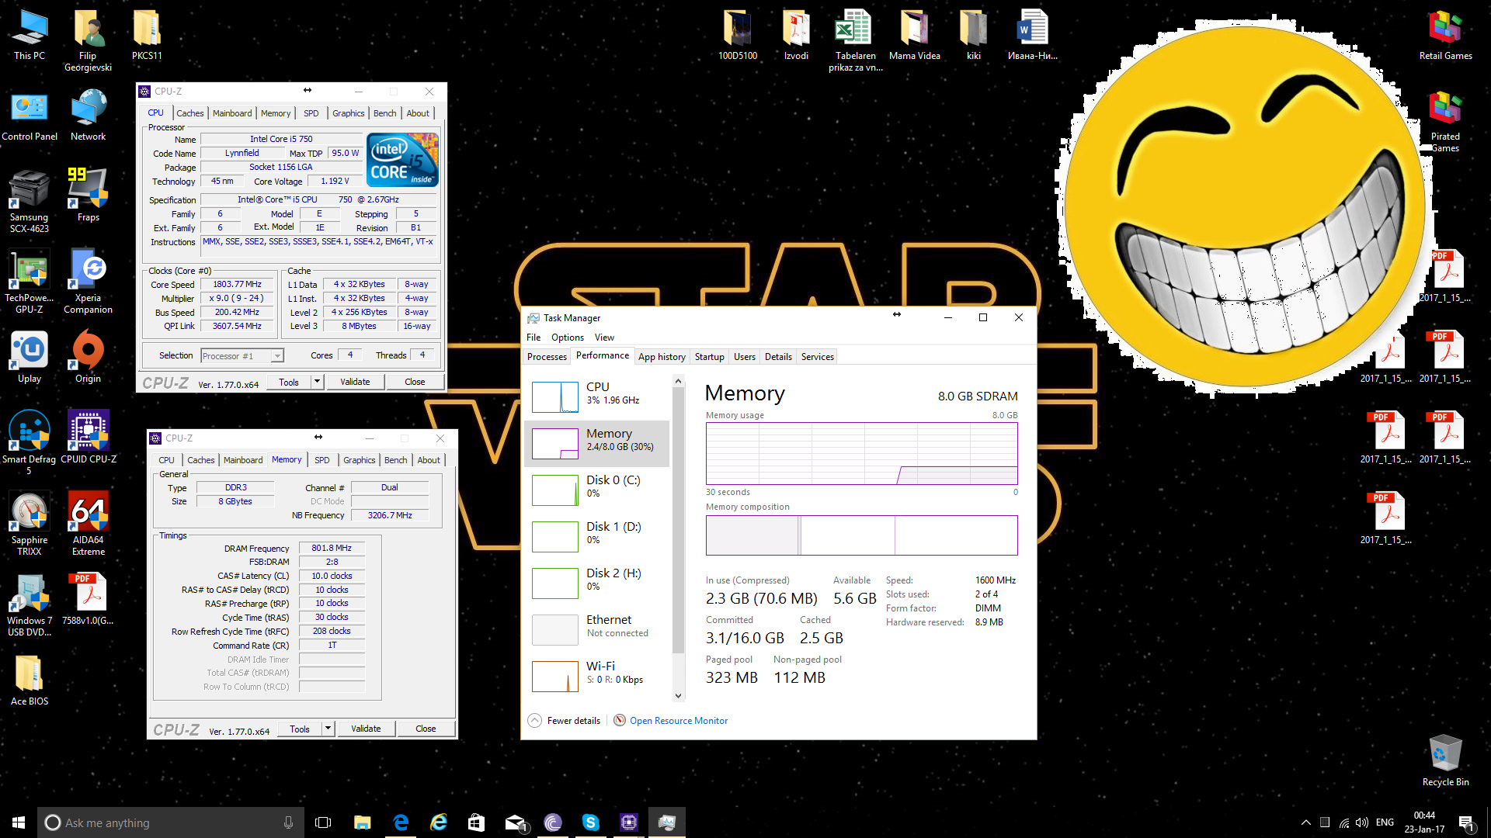Click Validate in the top CPU-Z window

[x=355, y=382]
